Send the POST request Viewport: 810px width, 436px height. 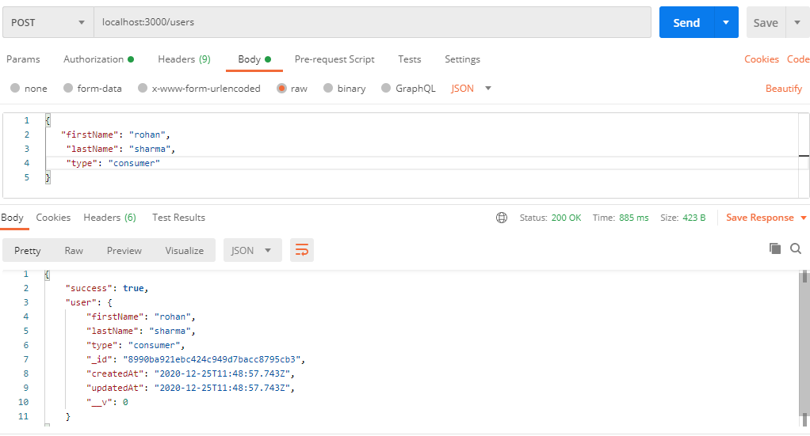pos(686,23)
